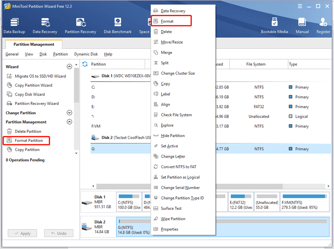Expand the Change Partition section
This screenshot has width=334, height=249.
70,113
